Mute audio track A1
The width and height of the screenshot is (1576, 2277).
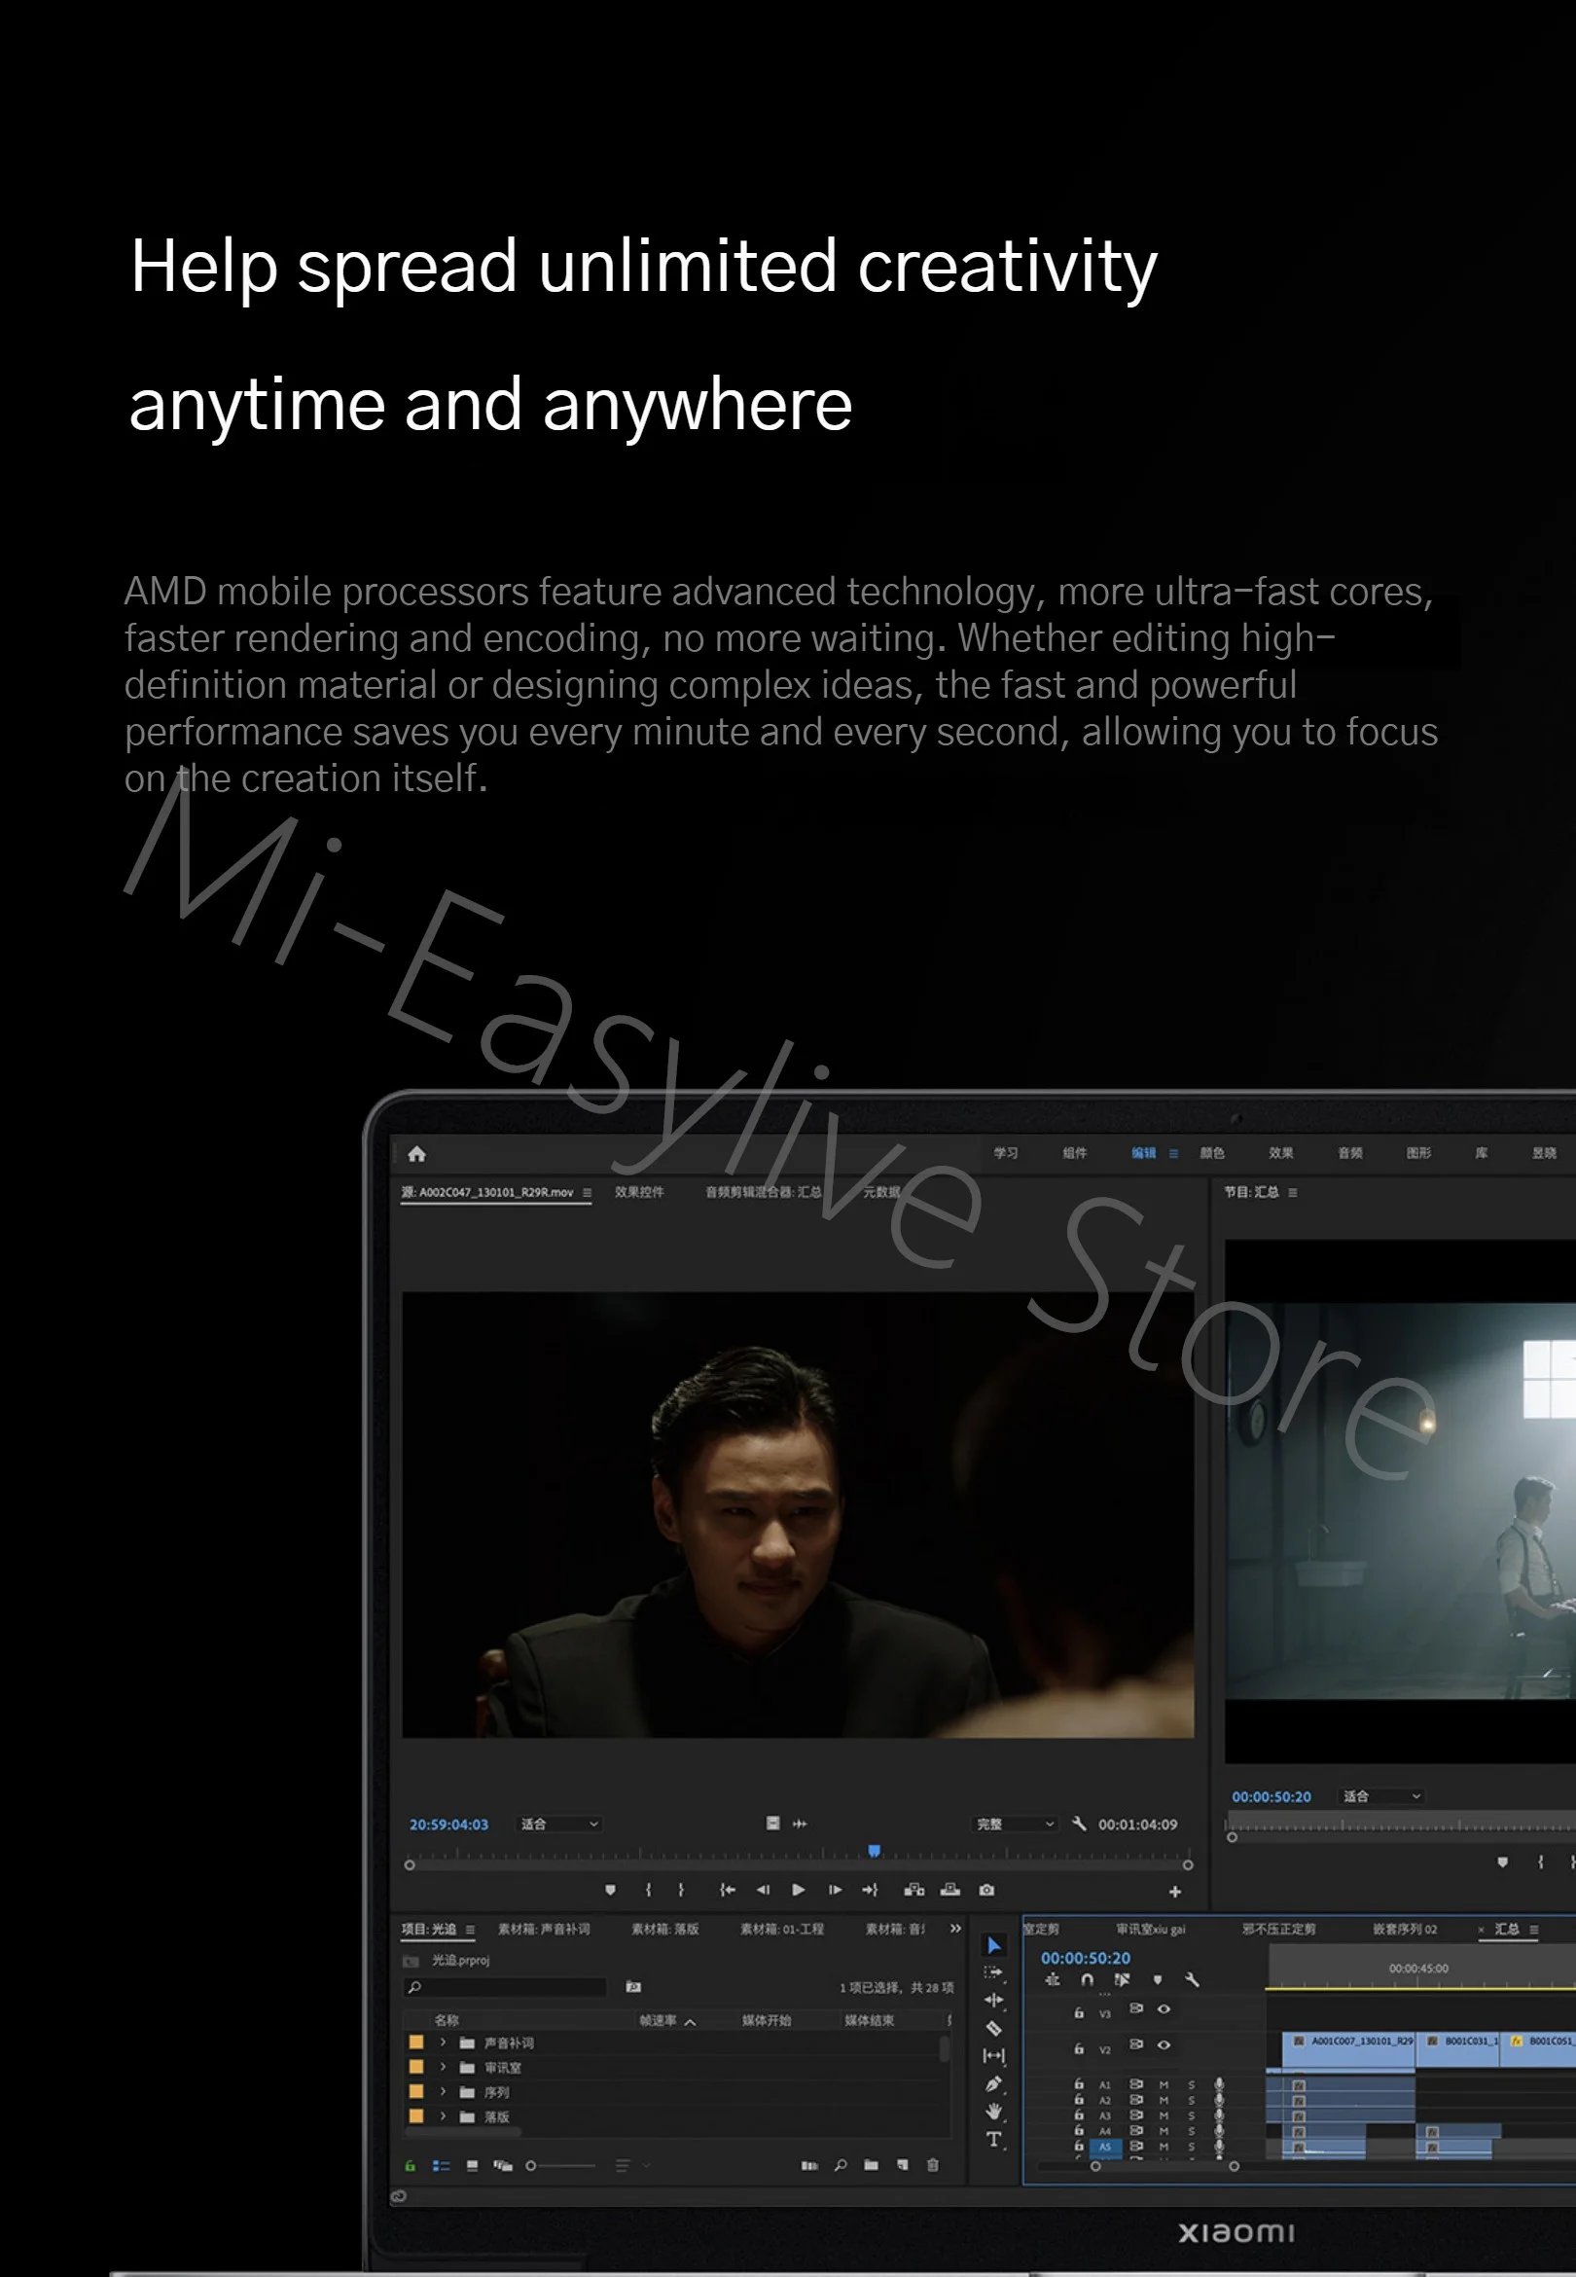(1164, 2084)
